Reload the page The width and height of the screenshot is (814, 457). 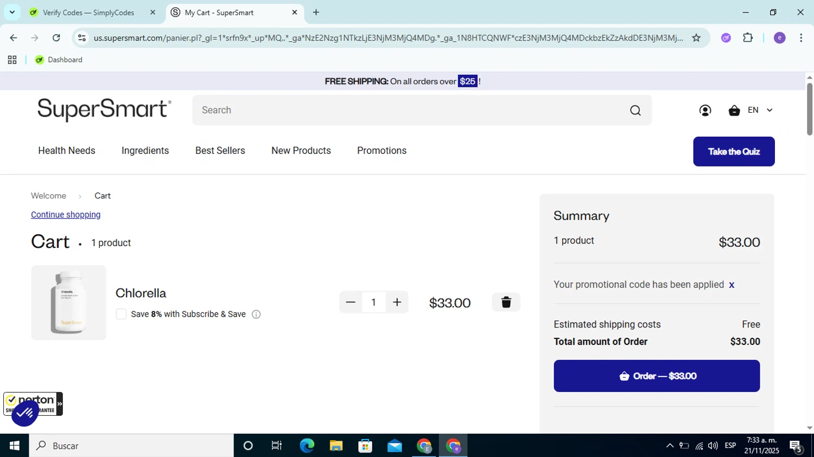click(56, 38)
